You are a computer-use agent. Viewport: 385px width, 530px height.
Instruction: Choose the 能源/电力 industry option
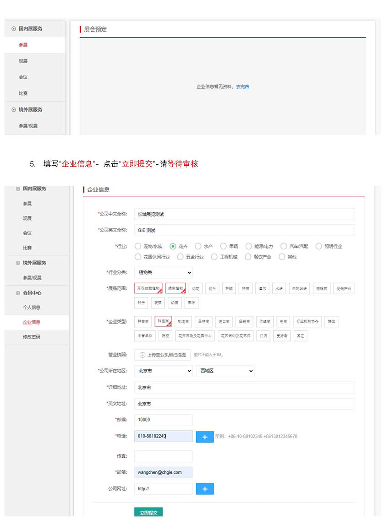(x=249, y=246)
